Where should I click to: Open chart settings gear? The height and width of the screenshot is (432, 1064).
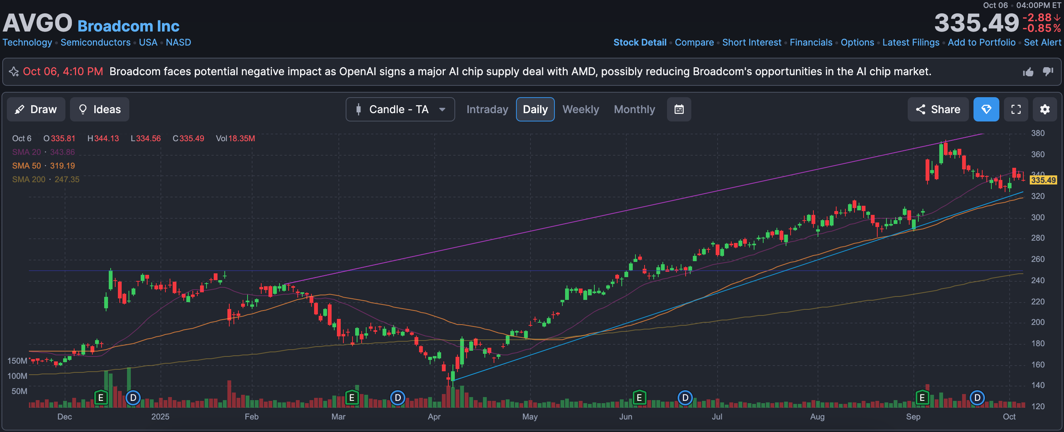pos(1045,109)
